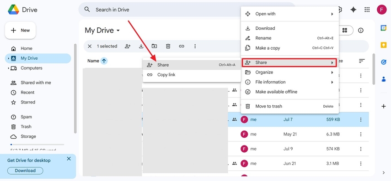Click the Name column header
The height and width of the screenshot is (181, 391).
(93, 61)
